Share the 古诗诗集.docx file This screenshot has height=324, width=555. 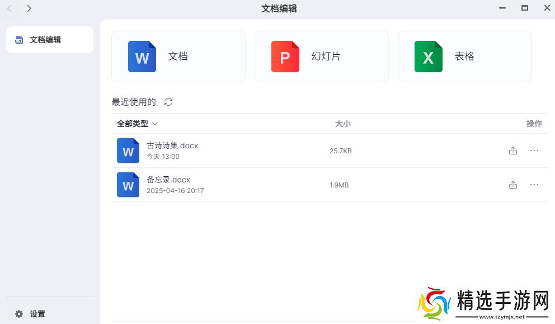coord(513,151)
